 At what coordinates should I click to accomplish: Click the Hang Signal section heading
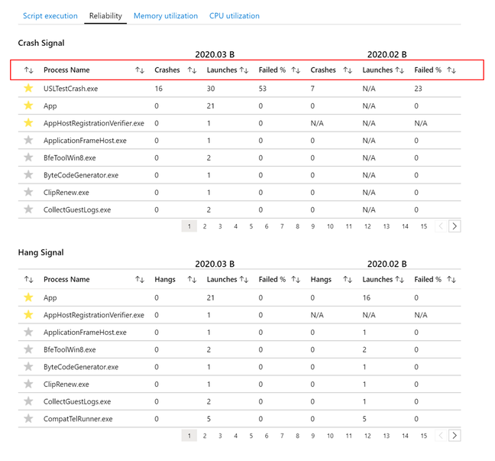pyautogui.click(x=40, y=252)
